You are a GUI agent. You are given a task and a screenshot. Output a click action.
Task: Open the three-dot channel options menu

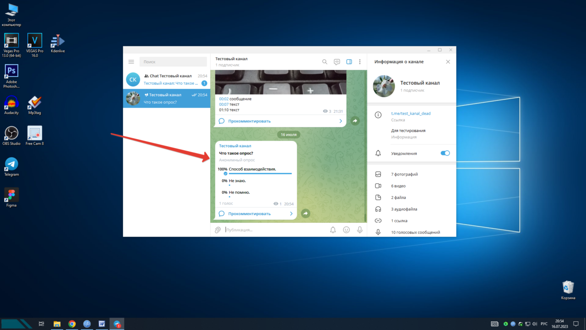[360, 62]
